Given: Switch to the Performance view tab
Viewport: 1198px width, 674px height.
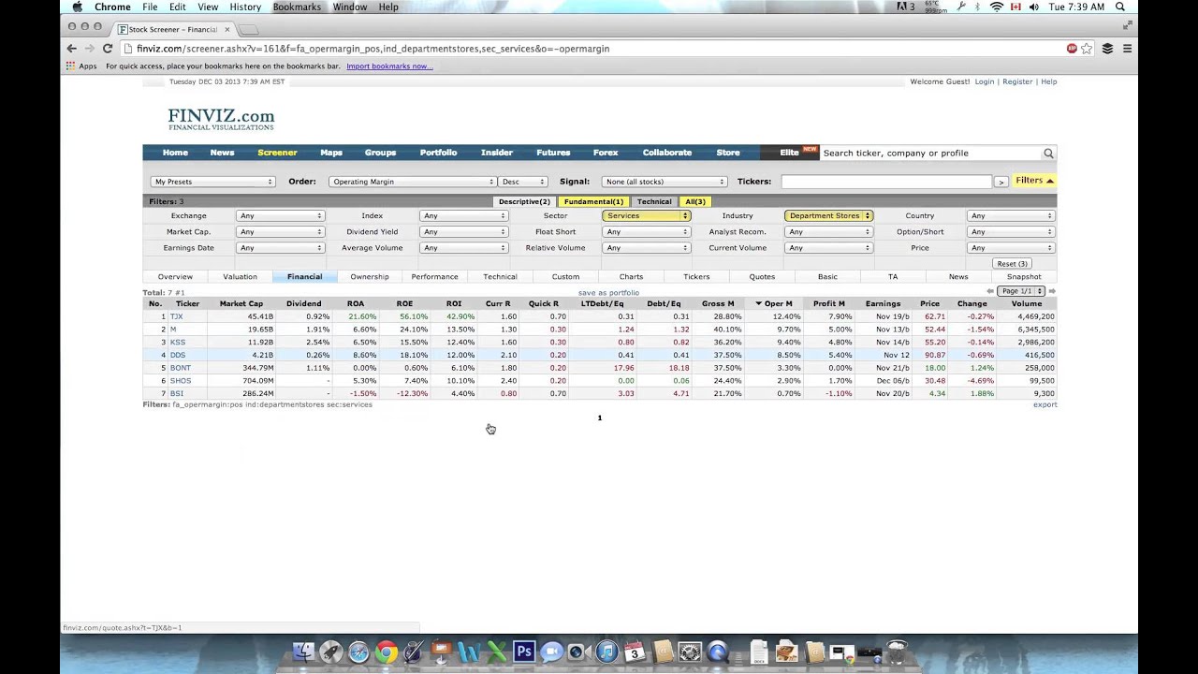Looking at the screenshot, I should pyautogui.click(x=434, y=277).
